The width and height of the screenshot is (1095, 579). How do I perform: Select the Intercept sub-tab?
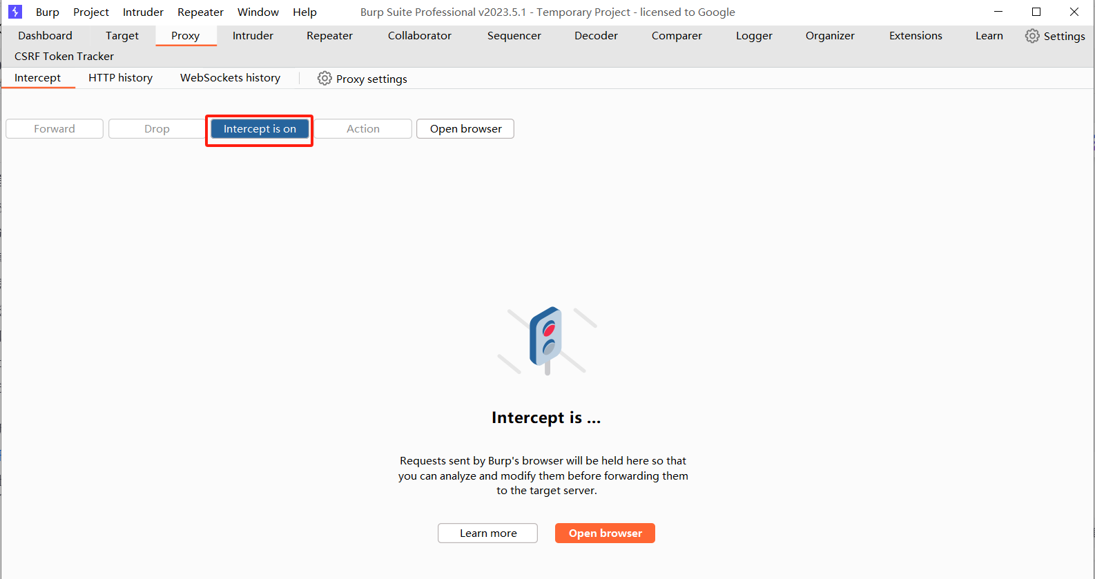pos(38,78)
